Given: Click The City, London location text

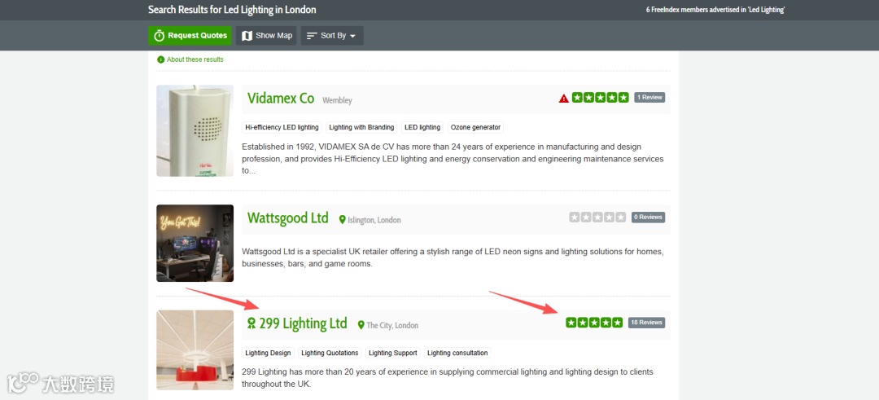Looking at the screenshot, I should [392, 325].
